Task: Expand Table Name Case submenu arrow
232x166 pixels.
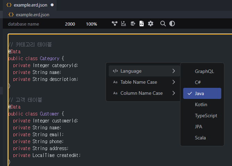Action: [174, 82]
